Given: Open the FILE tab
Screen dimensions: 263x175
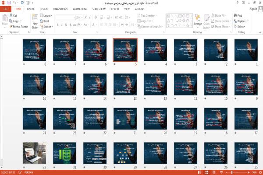Looking at the screenshot, I should click(6, 9).
